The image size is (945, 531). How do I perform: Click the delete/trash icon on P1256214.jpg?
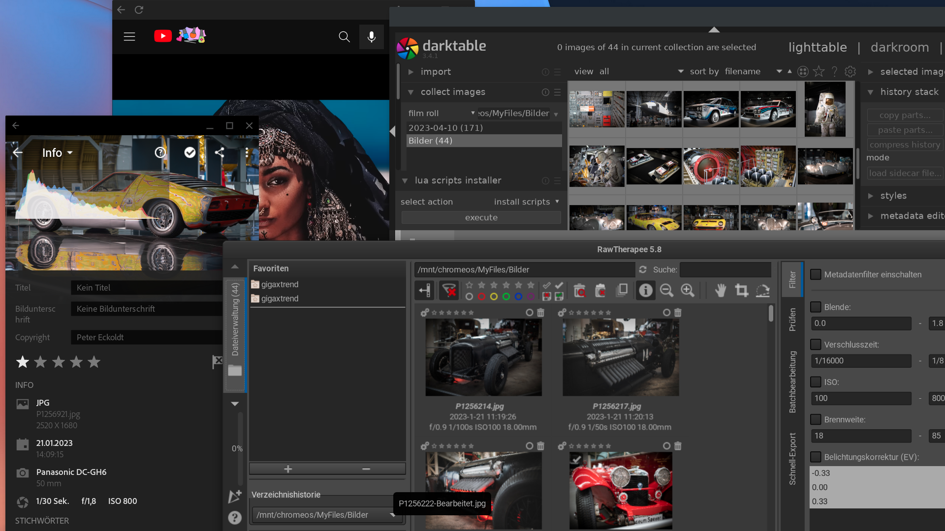click(540, 313)
